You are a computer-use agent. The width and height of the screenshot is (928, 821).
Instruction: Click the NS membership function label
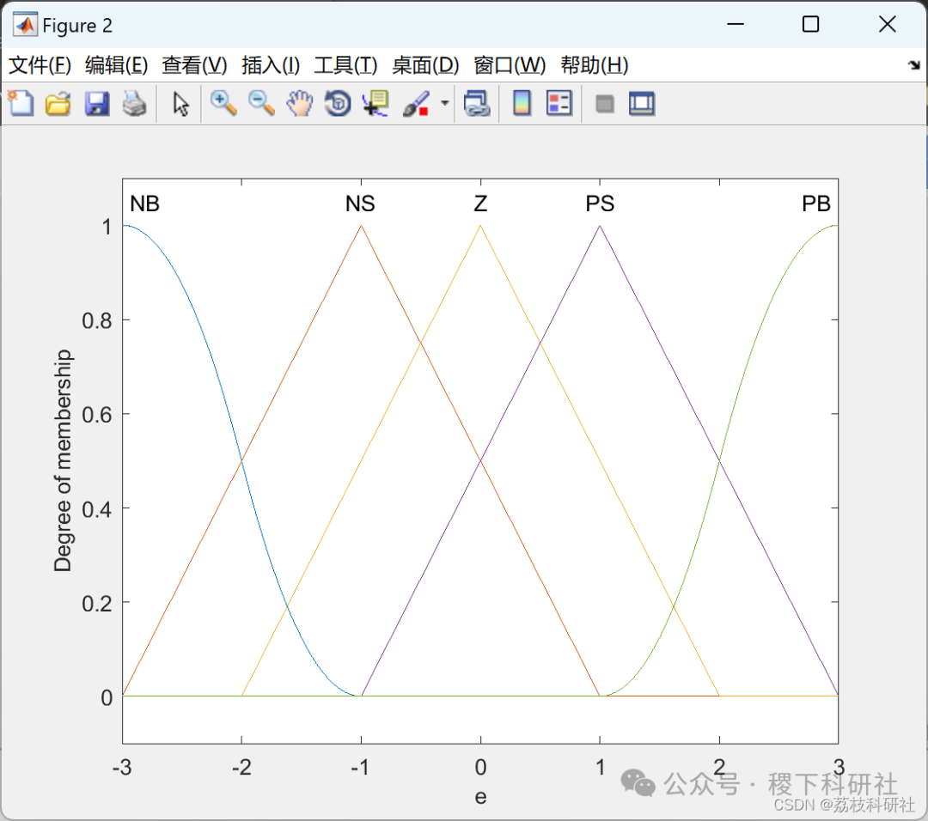(360, 204)
